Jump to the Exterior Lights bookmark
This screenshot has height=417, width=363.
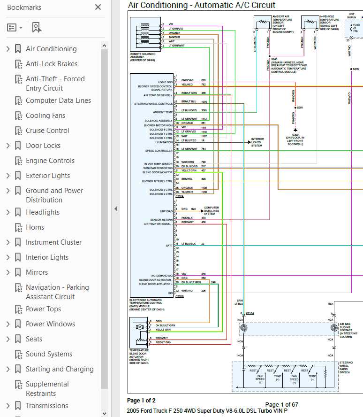coord(48,176)
